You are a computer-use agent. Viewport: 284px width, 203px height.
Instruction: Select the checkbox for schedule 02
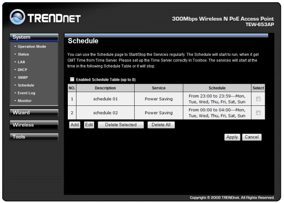258,113
